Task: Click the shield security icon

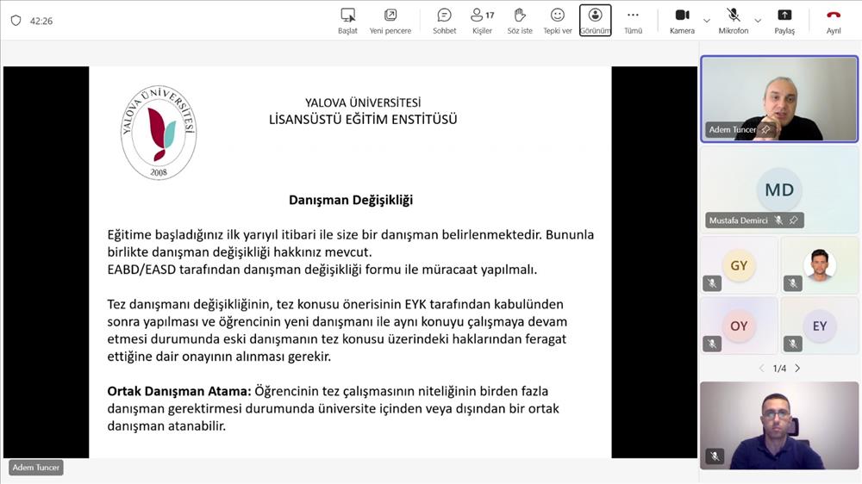Action: coord(16,21)
